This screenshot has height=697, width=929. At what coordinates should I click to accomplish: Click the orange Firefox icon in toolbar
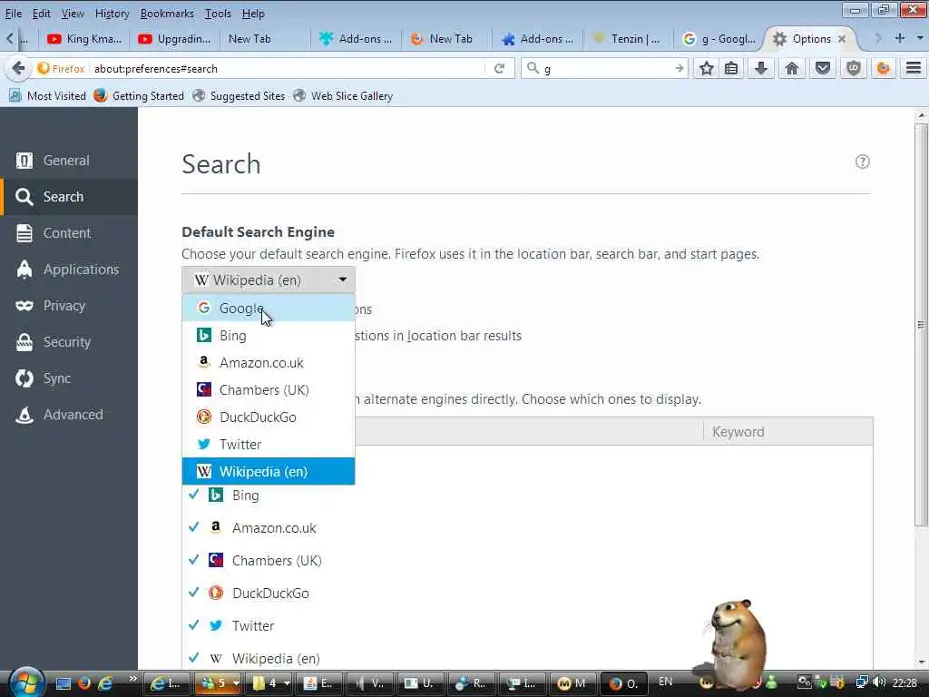(884, 69)
